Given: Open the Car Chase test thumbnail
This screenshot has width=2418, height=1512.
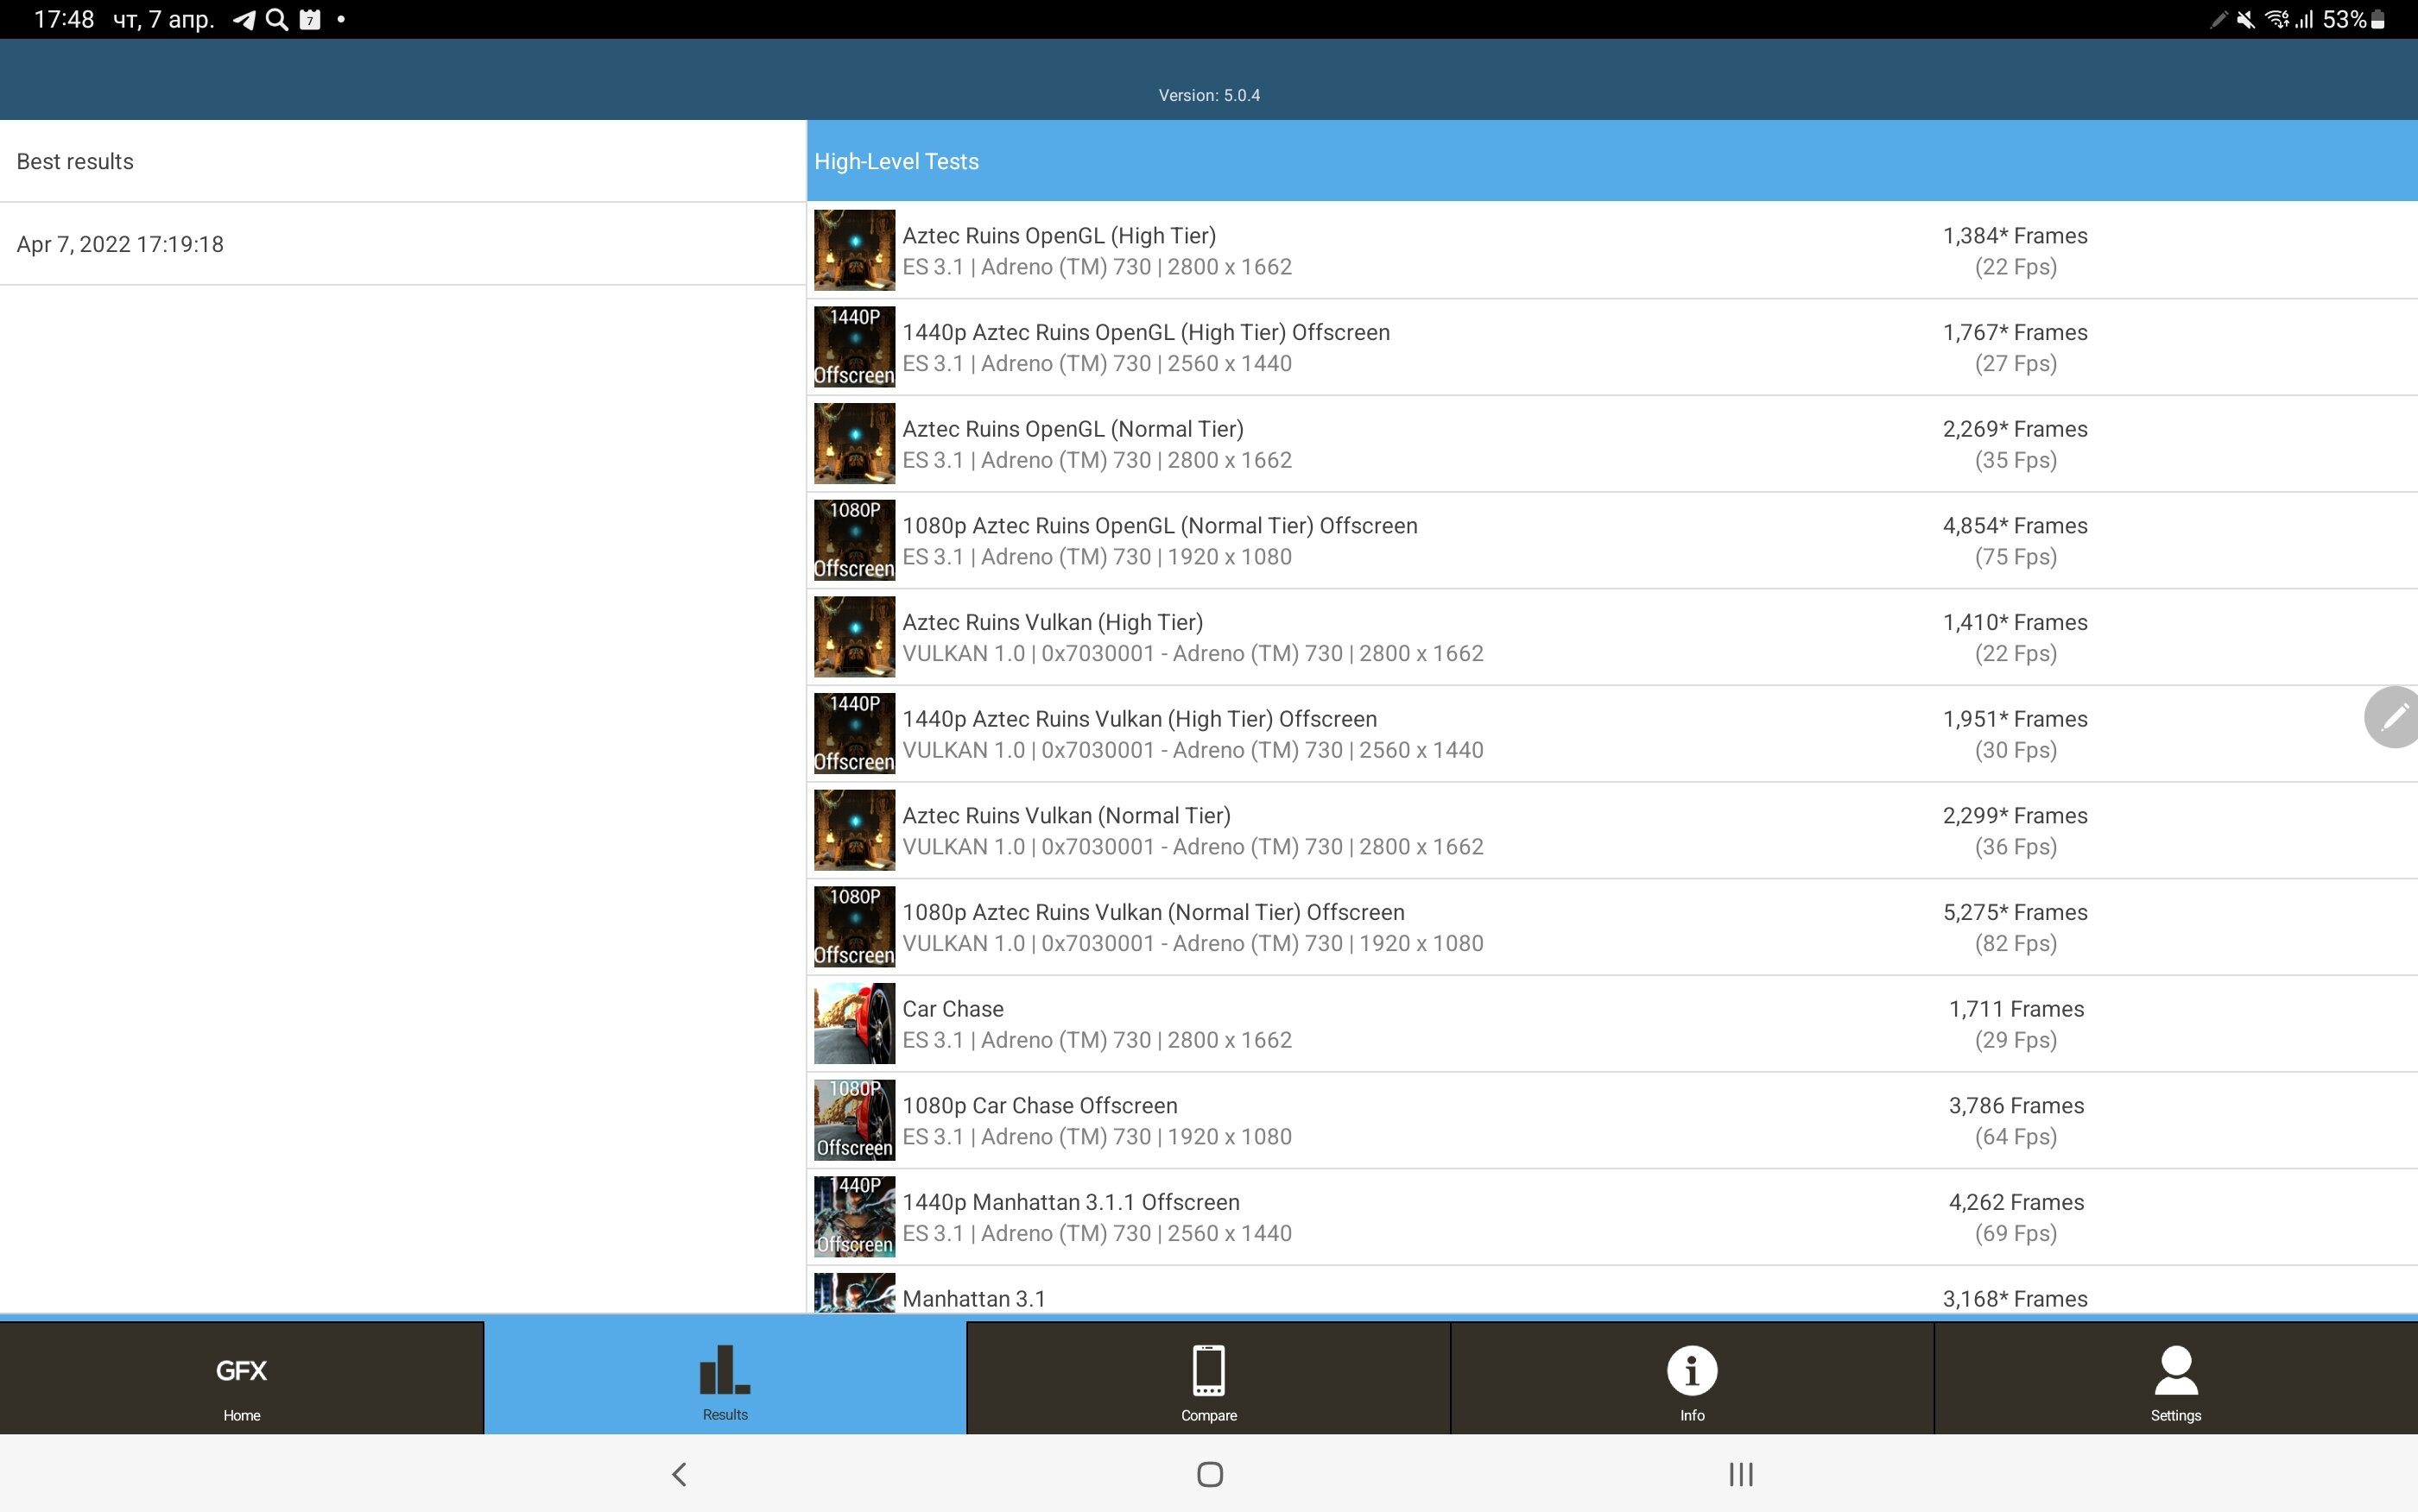Looking at the screenshot, I should [854, 1024].
